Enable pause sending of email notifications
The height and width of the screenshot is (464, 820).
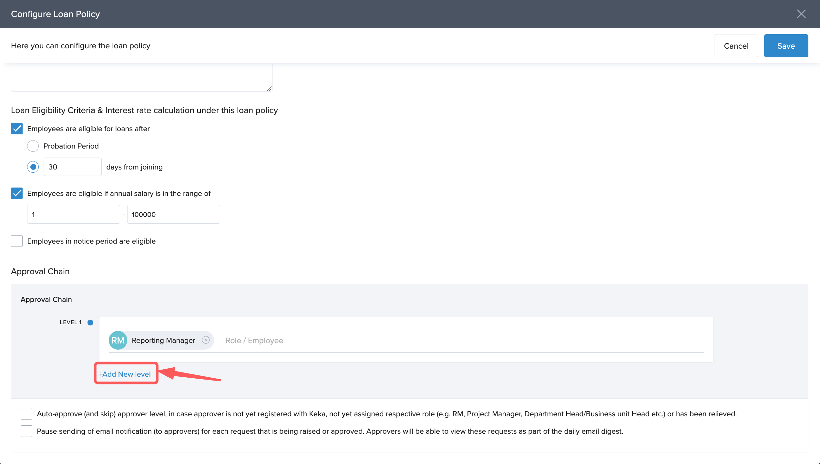point(26,431)
